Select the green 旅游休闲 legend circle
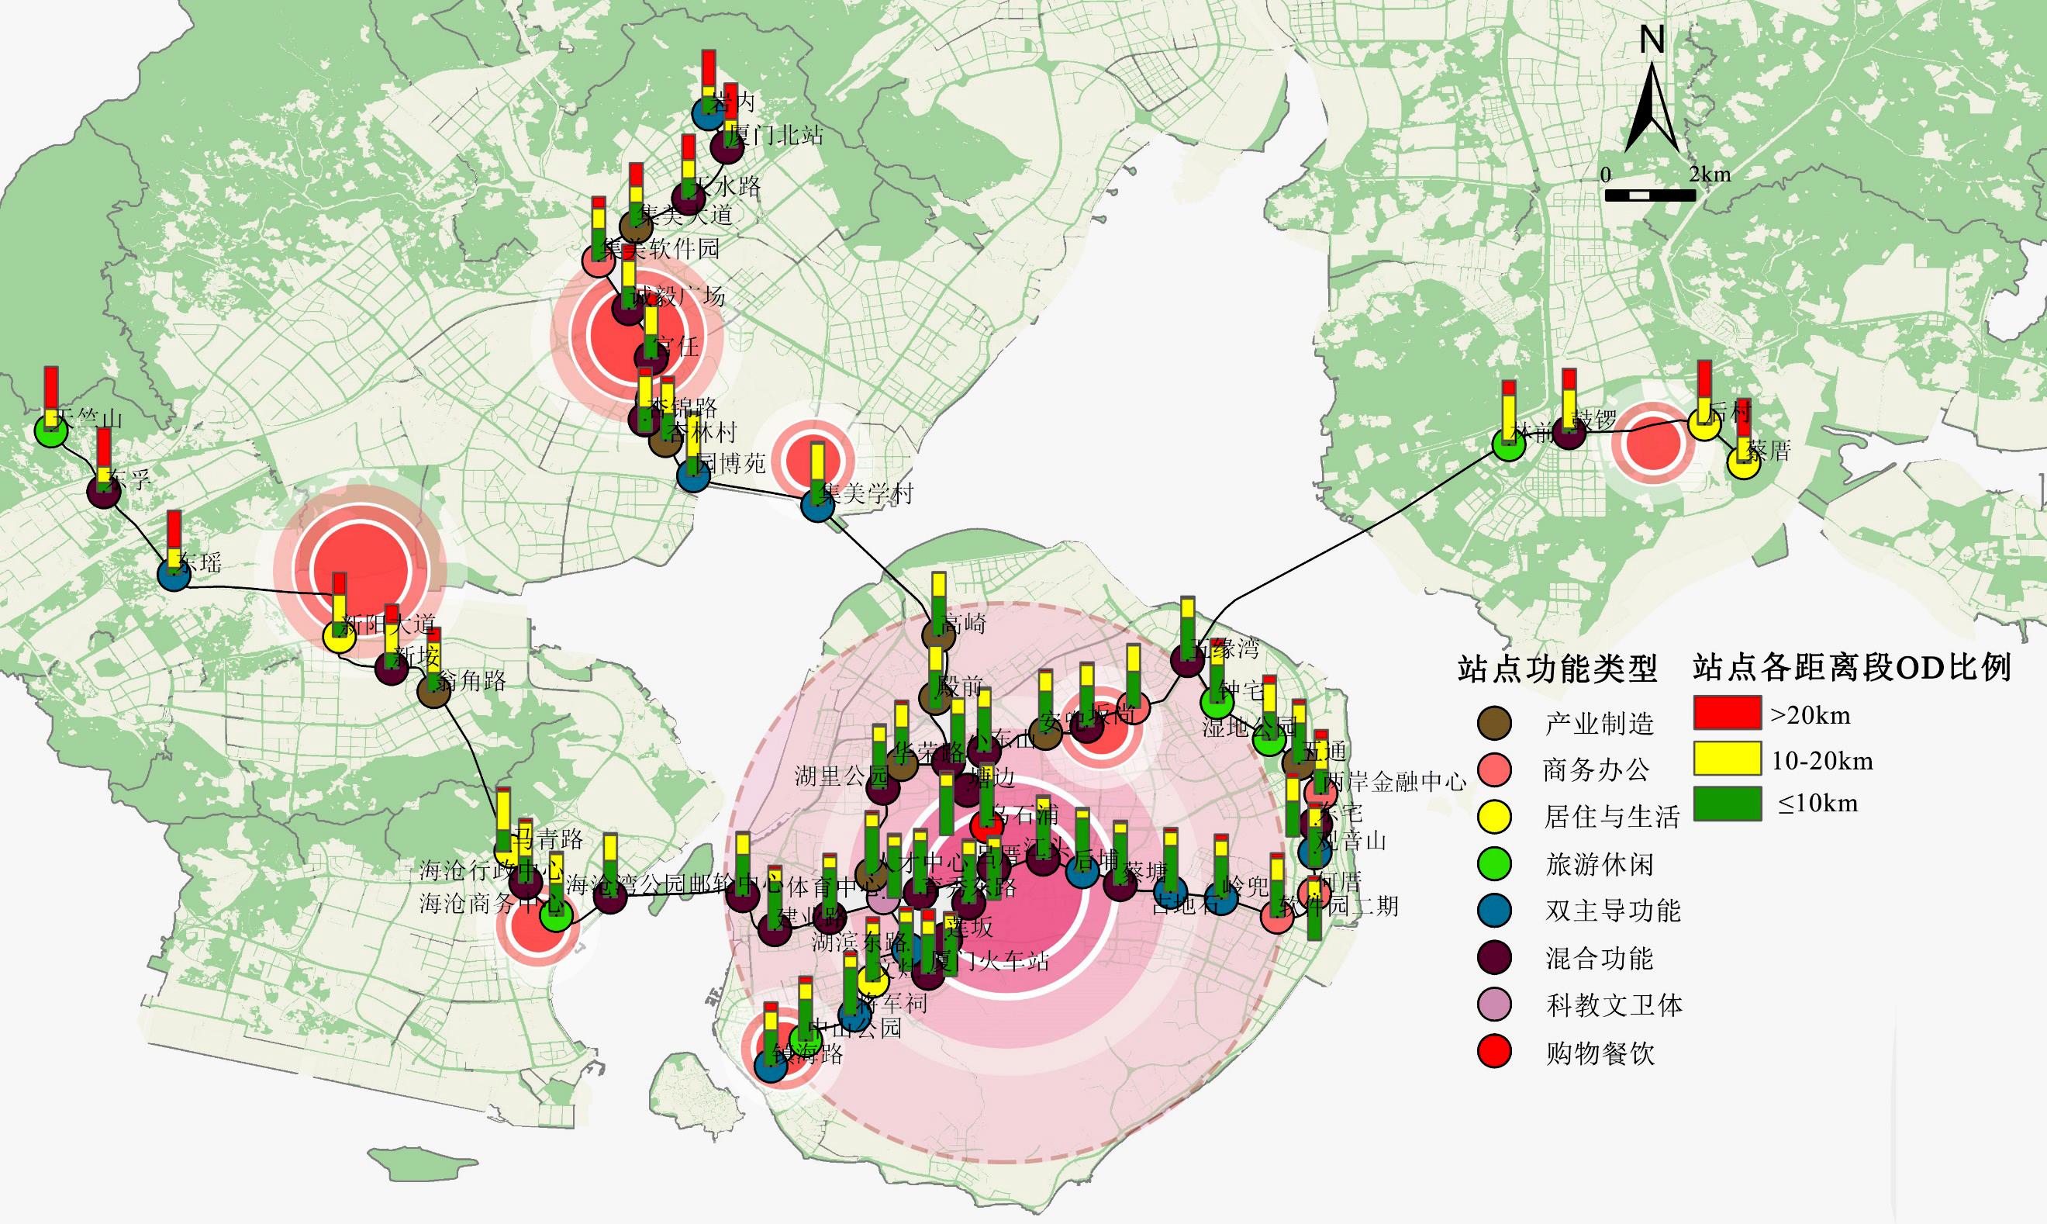Image resolution: width=2047 pixels, height=1224 pixels. [1494, 863]
